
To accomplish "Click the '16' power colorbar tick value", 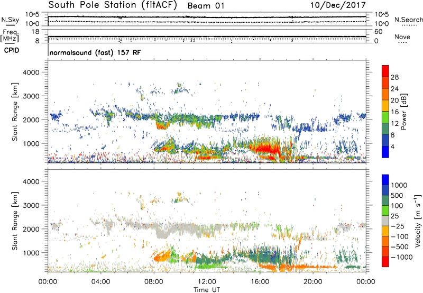I will pyautogui.click(x=394, y=112).
